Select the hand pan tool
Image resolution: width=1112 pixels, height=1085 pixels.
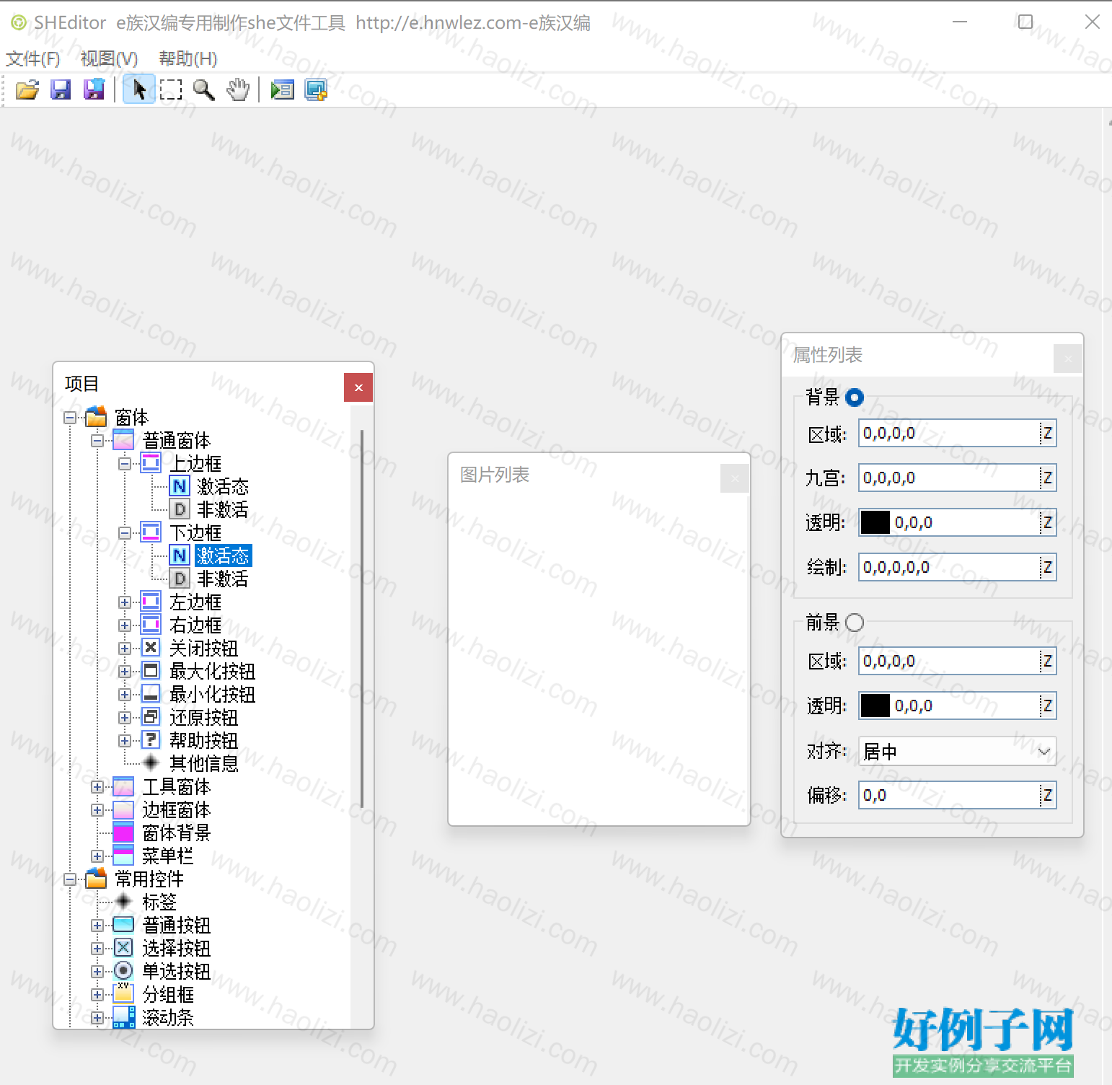[238, 89]
